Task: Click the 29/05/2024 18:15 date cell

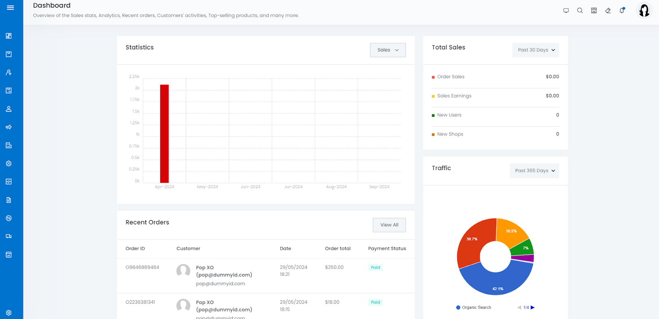Action: (294, 305)
